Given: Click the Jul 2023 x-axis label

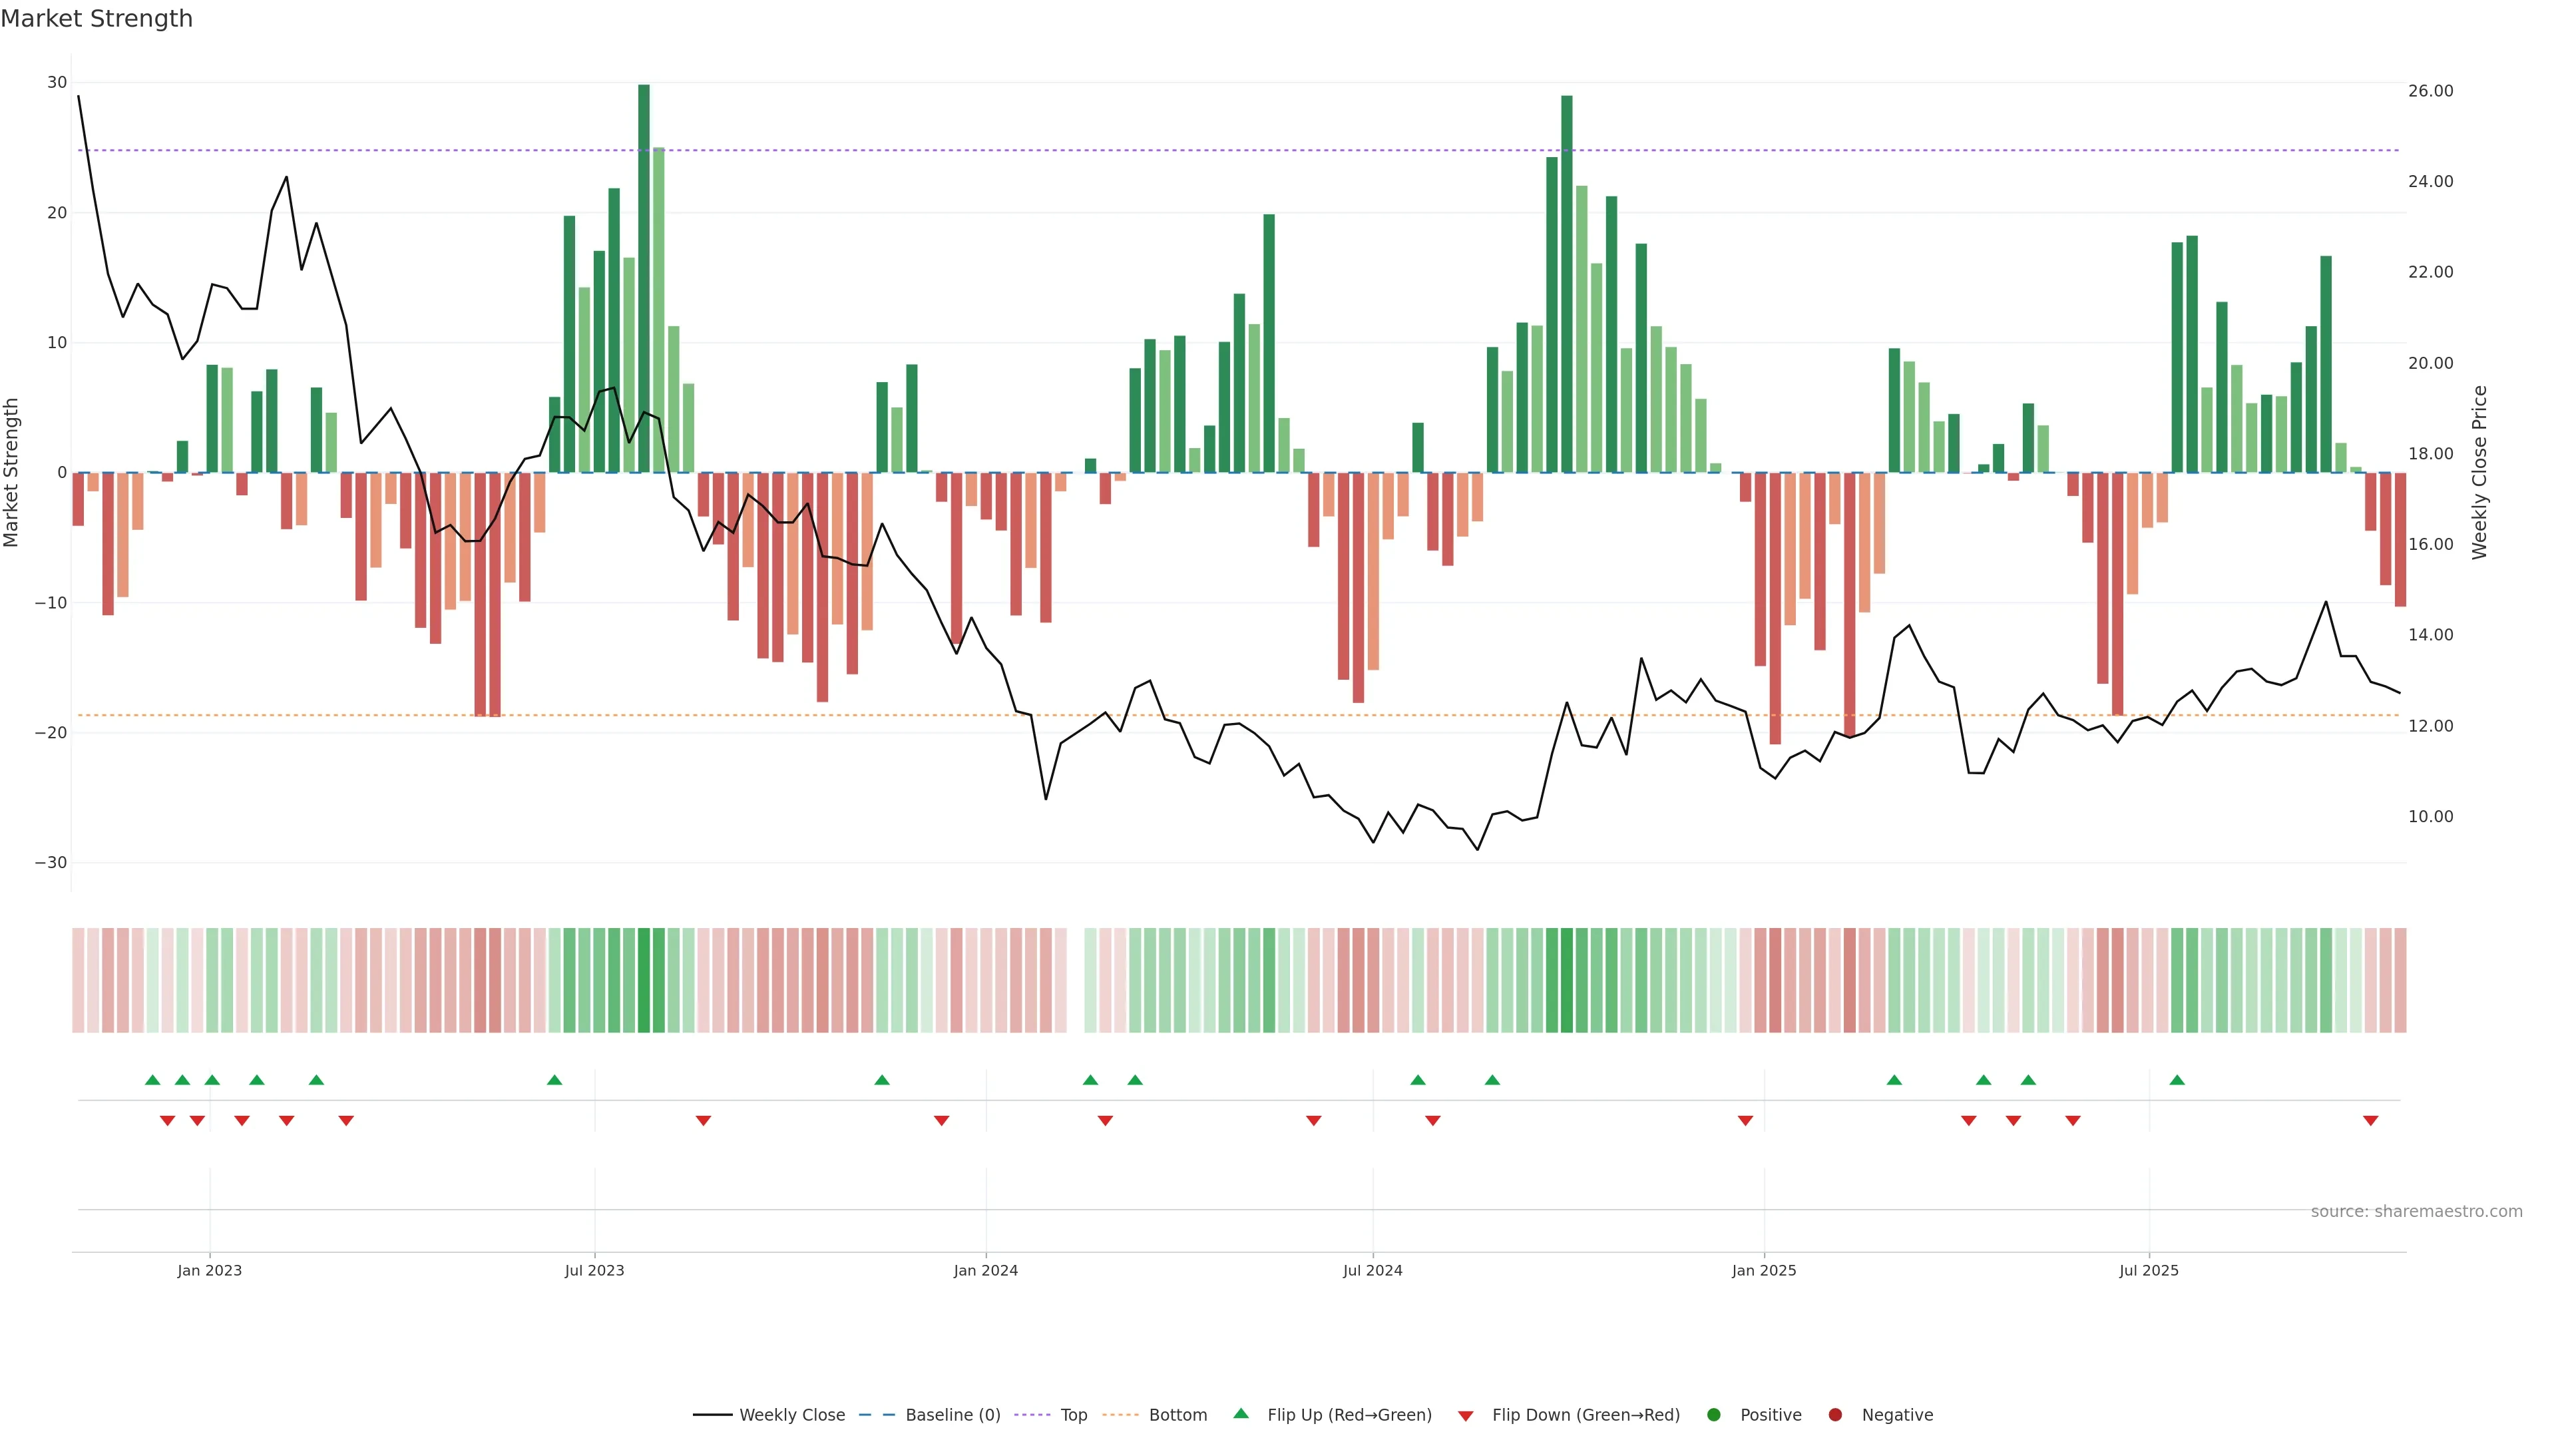Looking at the screenshot, I should pyautogui.click(x=594, y=1270).
